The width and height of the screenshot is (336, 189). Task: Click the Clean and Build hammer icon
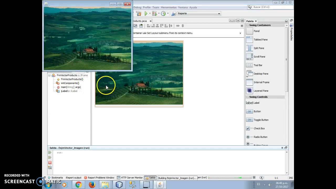tap(139, 13)
